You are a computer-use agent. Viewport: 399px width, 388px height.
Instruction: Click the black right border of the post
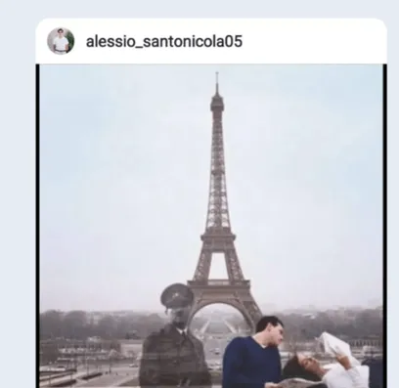(385, 226)
